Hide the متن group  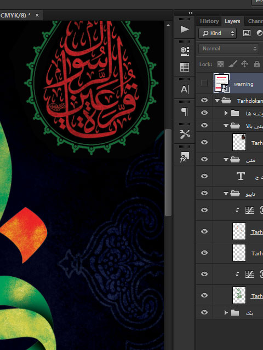click(204, 159)
